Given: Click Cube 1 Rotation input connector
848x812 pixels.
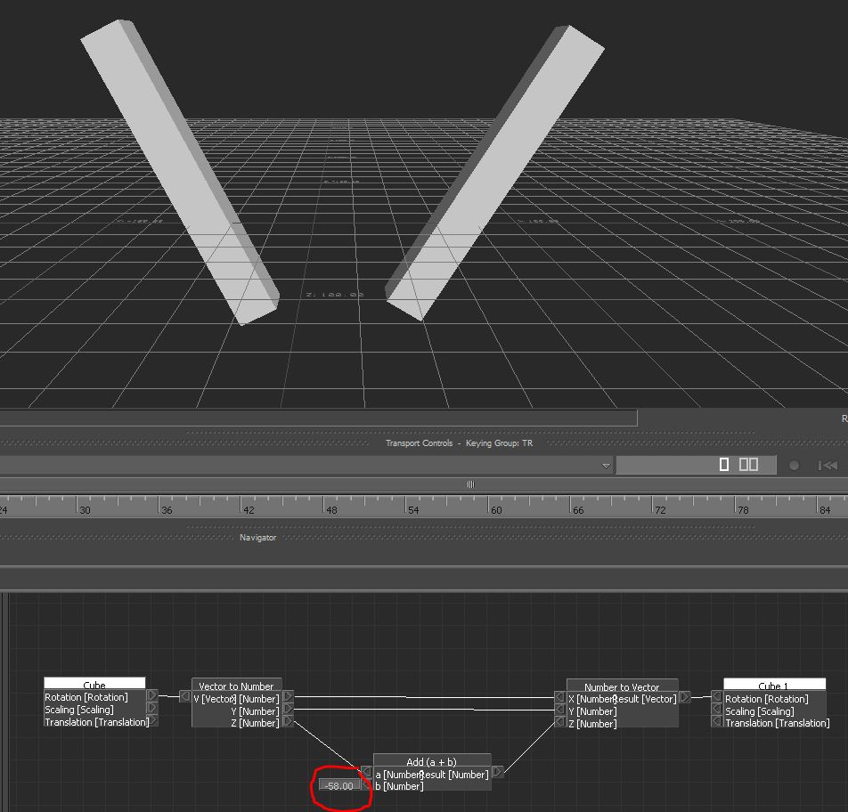Looking at the screenshot, I should point(717,696).
